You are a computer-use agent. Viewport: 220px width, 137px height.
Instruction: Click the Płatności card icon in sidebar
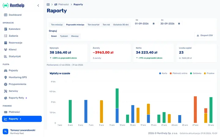pos(5,112)
